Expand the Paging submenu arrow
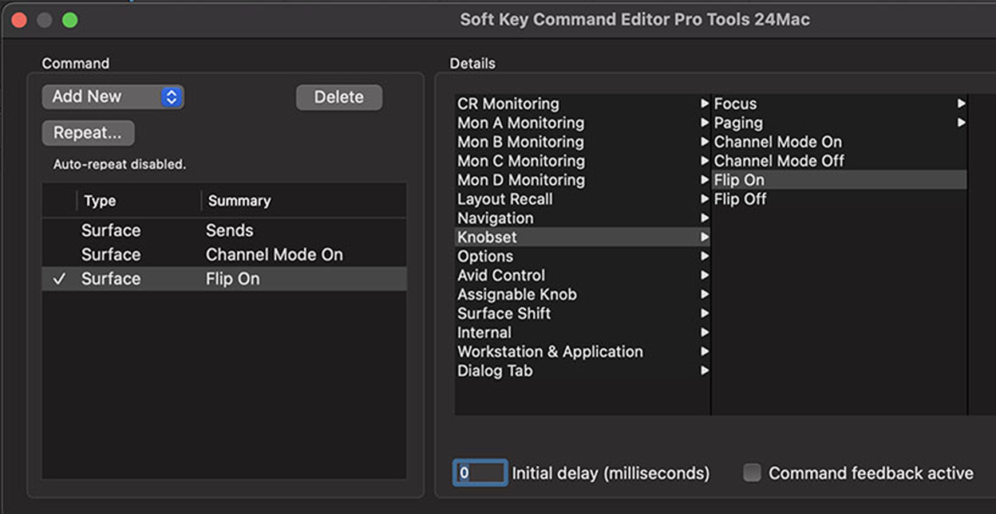This screenshot has width=996, height=514. [x=962, y=122]
